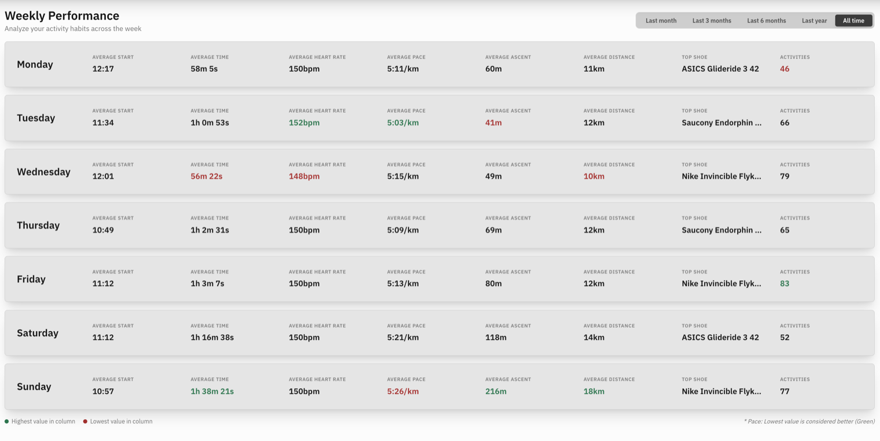This screenshot has width=880, height=441.
Task: Click Friday's ascent value 80m
Action: coord(493,284)
